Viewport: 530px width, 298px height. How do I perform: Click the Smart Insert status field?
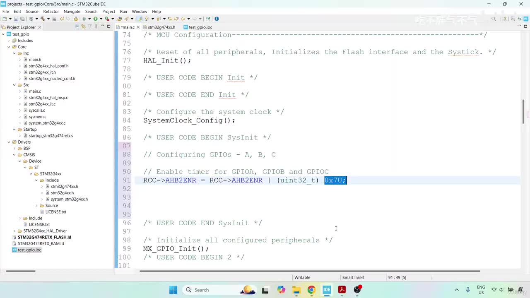point(353,277)
